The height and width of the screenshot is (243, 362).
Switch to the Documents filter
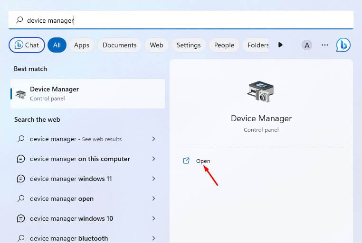point(119,45)
